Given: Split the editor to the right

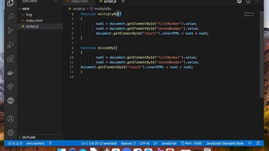Looking at the screenshot, I should click(x=248, y=1).
